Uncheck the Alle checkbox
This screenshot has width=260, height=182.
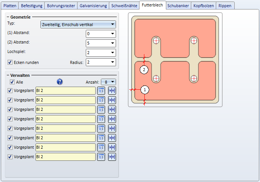click(12, 82)
